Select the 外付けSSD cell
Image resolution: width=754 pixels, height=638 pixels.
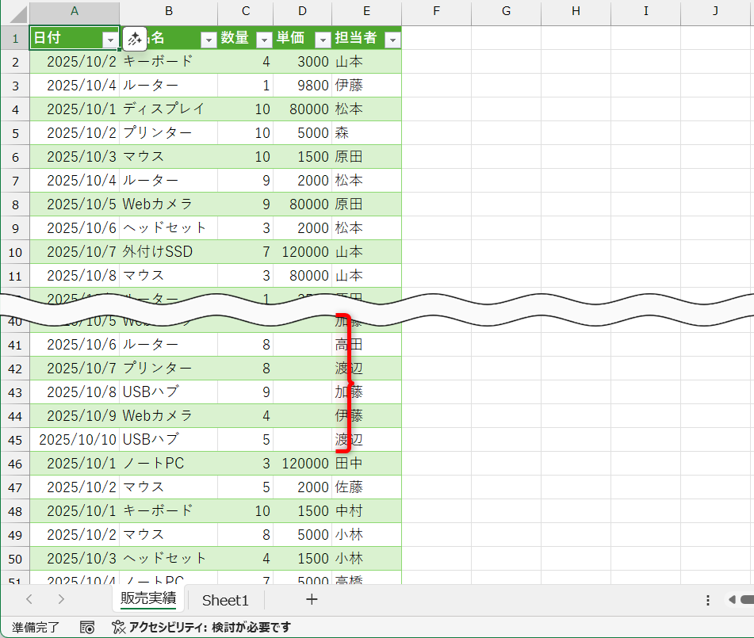(x=169, y=252)
